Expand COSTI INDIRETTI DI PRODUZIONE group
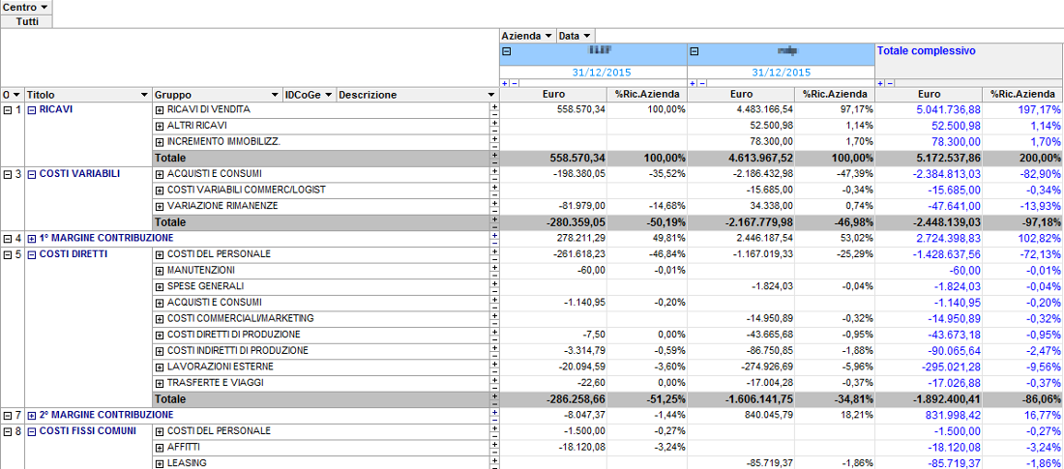1064x469 pixels. click(x=161, y=352)
